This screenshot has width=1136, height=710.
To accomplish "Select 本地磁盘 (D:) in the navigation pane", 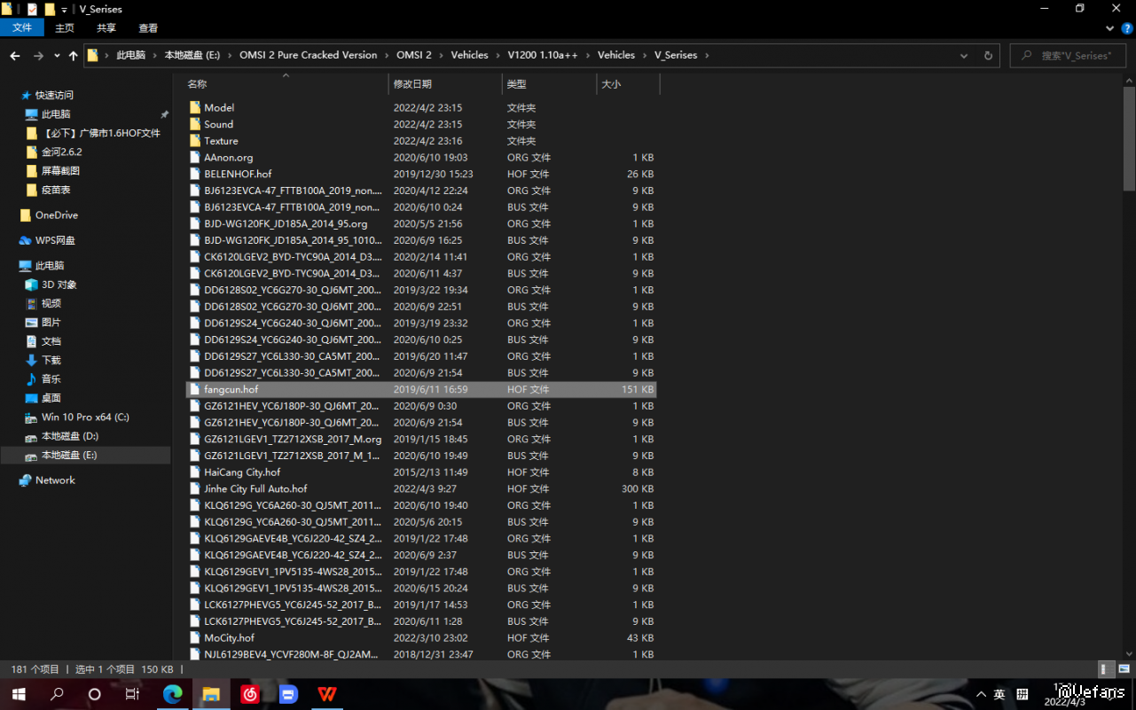I will point(69,436).
